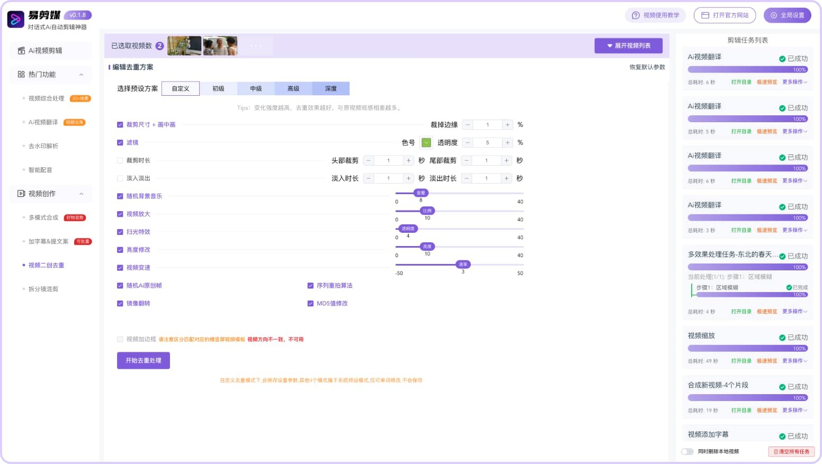Increase 淡入时长 with the plus icon
The height and width of the screenshot is (464, 822).
(x=408, y=179)
